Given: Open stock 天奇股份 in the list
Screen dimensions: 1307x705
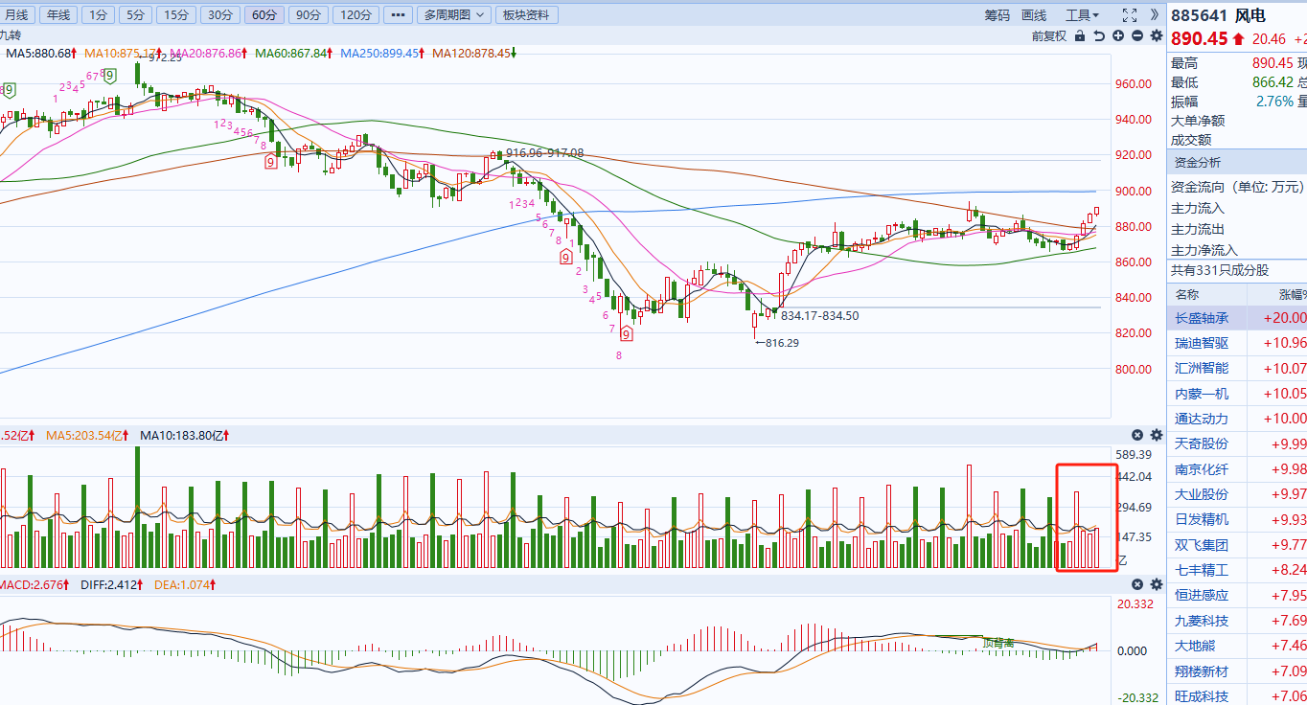Looking at the screenshot, I should click(1202, 443).
